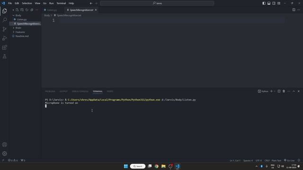Click the Body breadcrumb segment
This screenshot has height=170, width=303.
pyautogui.click(x=47, y=16)
